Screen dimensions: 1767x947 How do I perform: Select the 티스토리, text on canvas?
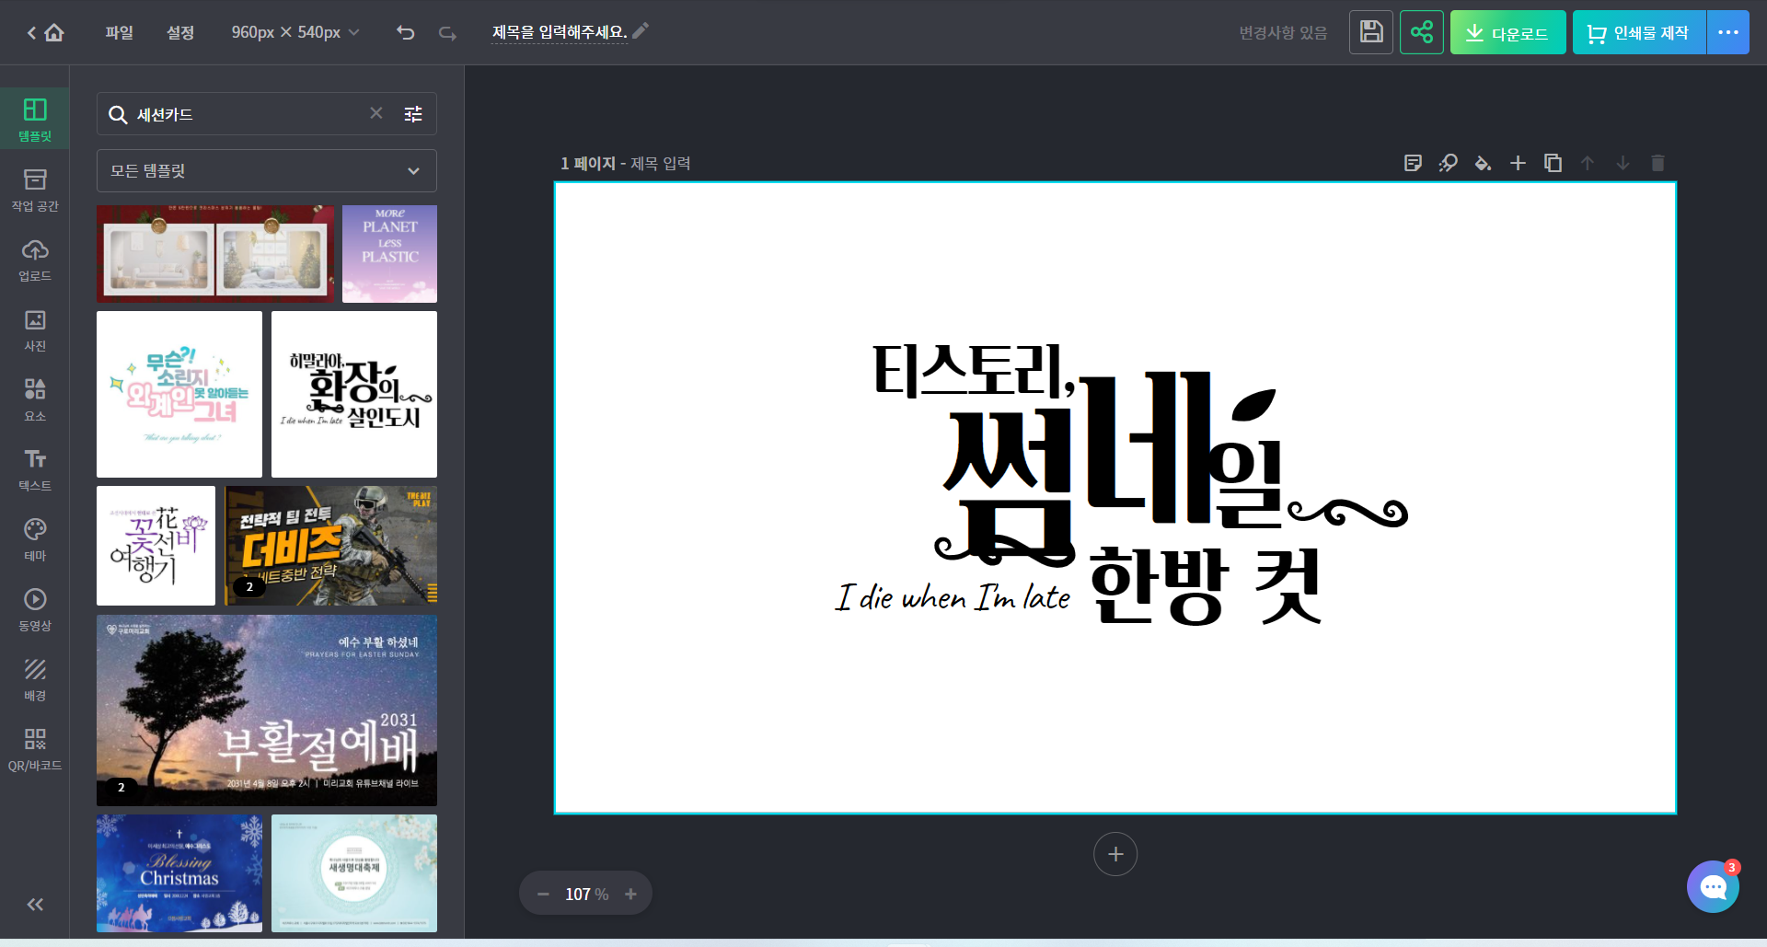[x=974, y=370]
